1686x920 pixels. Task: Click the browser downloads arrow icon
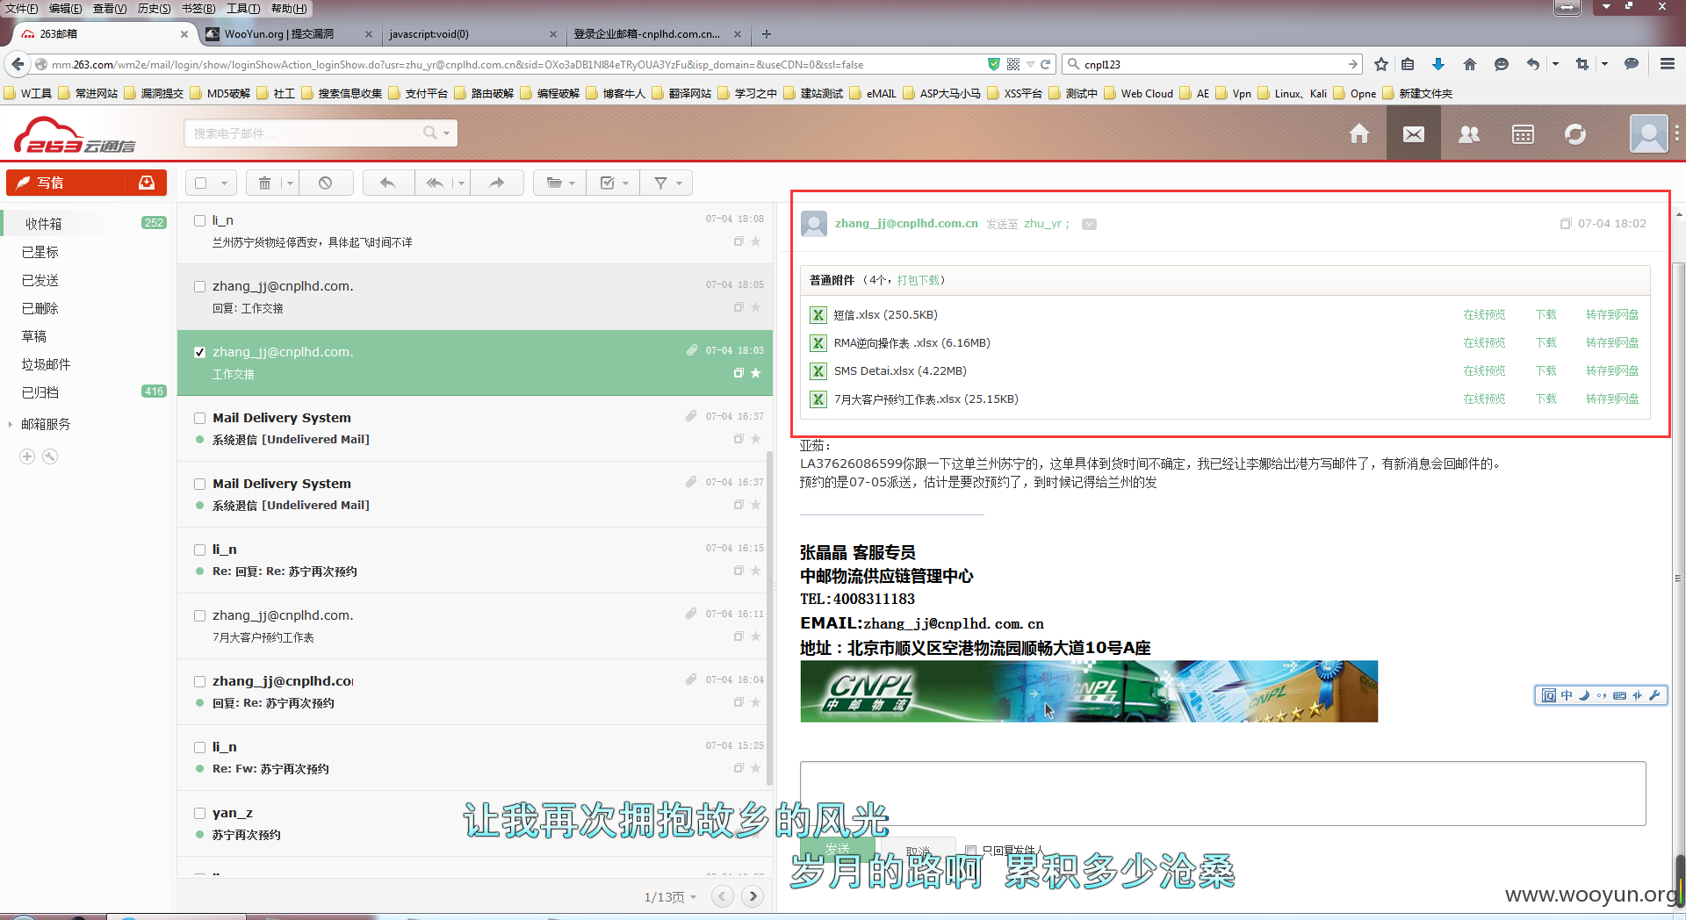click(1438, 64)
